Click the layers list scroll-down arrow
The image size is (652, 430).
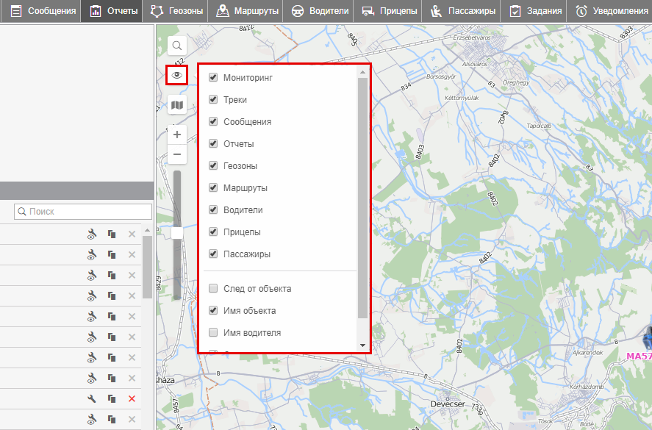[x=362, y=345]
